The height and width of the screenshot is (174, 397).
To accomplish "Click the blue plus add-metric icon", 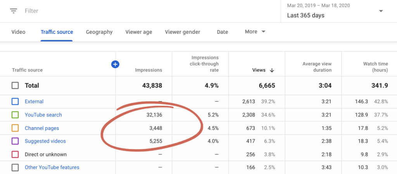I will pos(115,64).
